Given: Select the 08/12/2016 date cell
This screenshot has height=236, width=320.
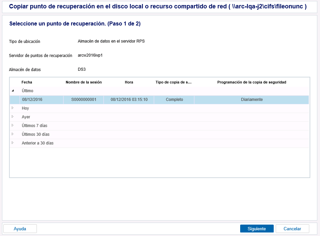Looking at the screenshot, I should coord(42,100).
